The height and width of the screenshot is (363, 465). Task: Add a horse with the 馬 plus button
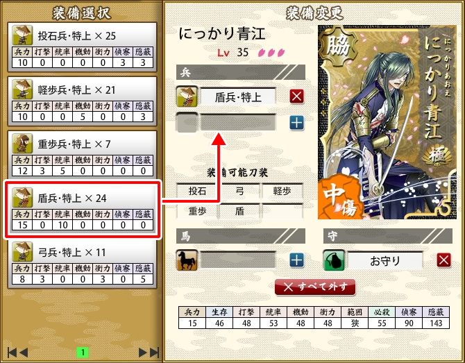[296, 260]
